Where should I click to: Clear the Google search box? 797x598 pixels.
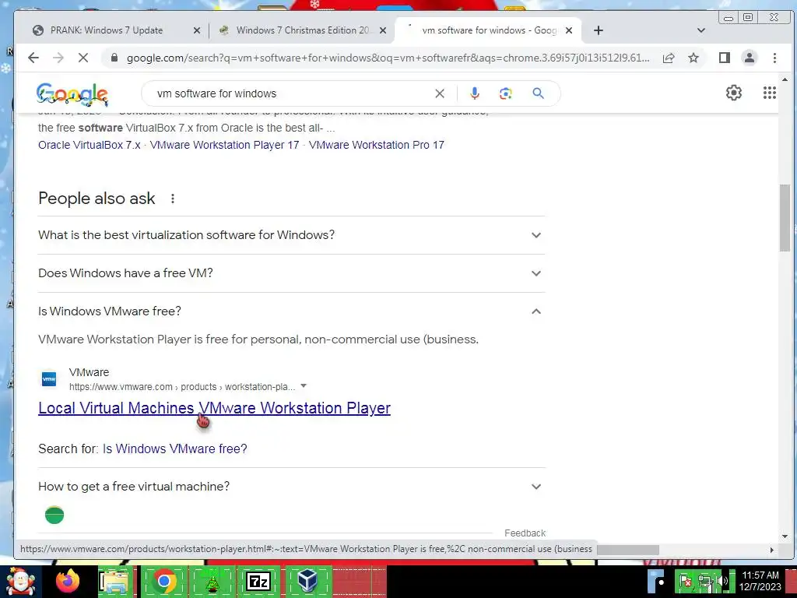tap(440, 93)
